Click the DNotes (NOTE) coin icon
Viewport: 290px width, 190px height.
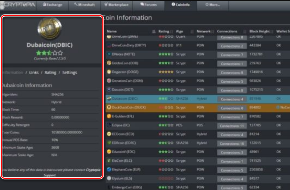pyautogui.click(x=109, y=54)
